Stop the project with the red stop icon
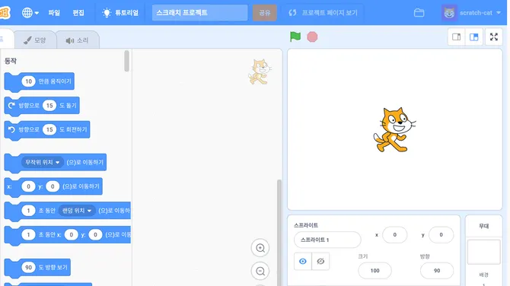510x286 pixels. tap(312, 37)
